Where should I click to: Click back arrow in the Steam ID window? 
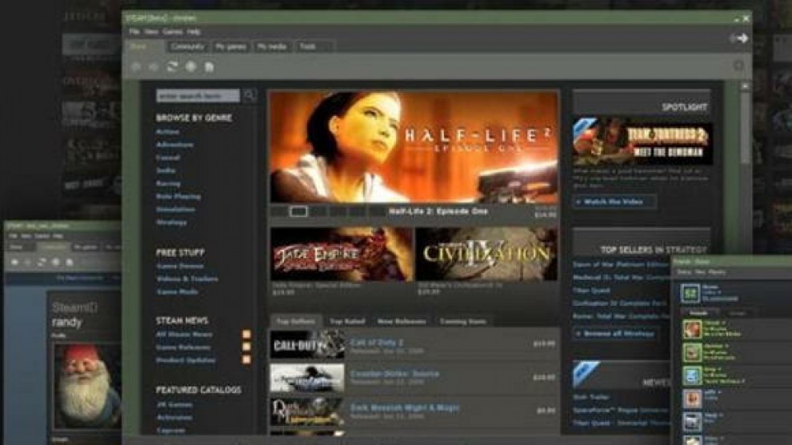[x=14, y=263]
